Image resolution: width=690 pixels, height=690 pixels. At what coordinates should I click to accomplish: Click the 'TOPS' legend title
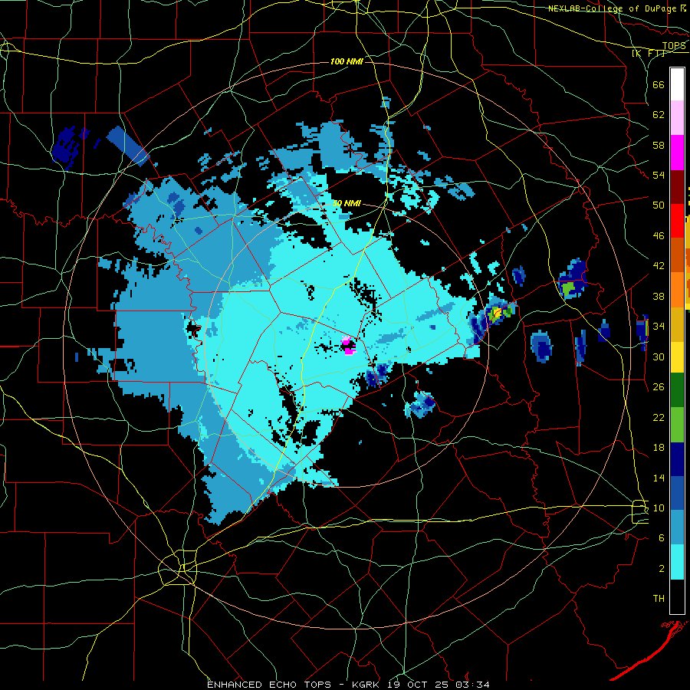(674, 45)
